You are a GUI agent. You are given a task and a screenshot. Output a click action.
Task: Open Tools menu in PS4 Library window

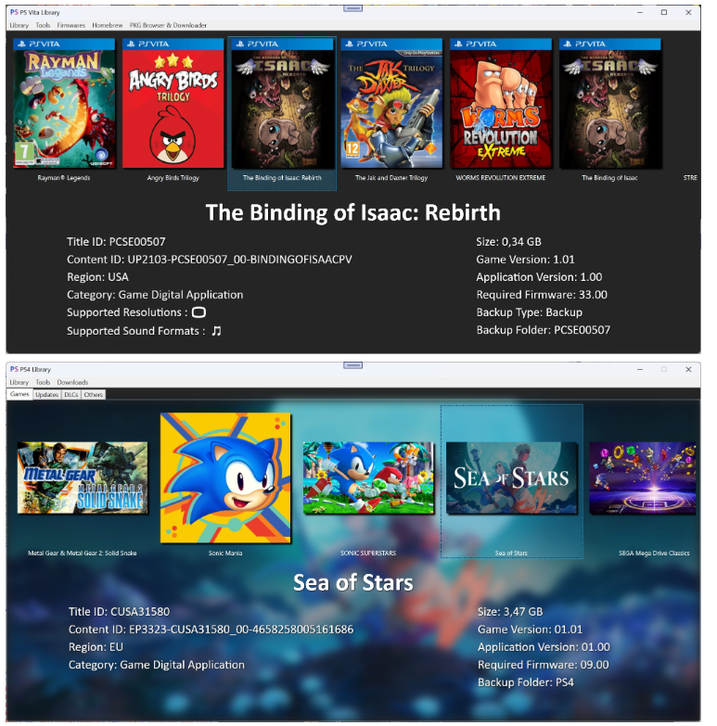43,382
